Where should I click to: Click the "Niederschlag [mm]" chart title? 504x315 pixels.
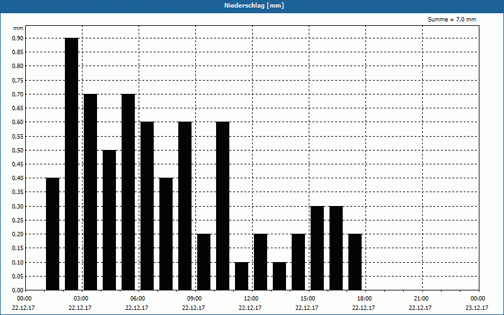(254, 6)
